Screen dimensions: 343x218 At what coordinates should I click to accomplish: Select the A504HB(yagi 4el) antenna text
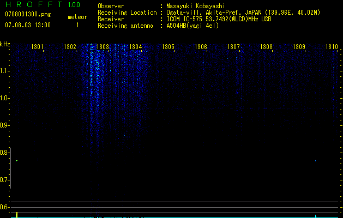[x=192, y=26]
